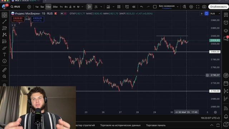The height and width of the screenshot is (129, 229).
Task: Select the ruler measure tool
Action: pyautogui.click(x=5, y=70)
